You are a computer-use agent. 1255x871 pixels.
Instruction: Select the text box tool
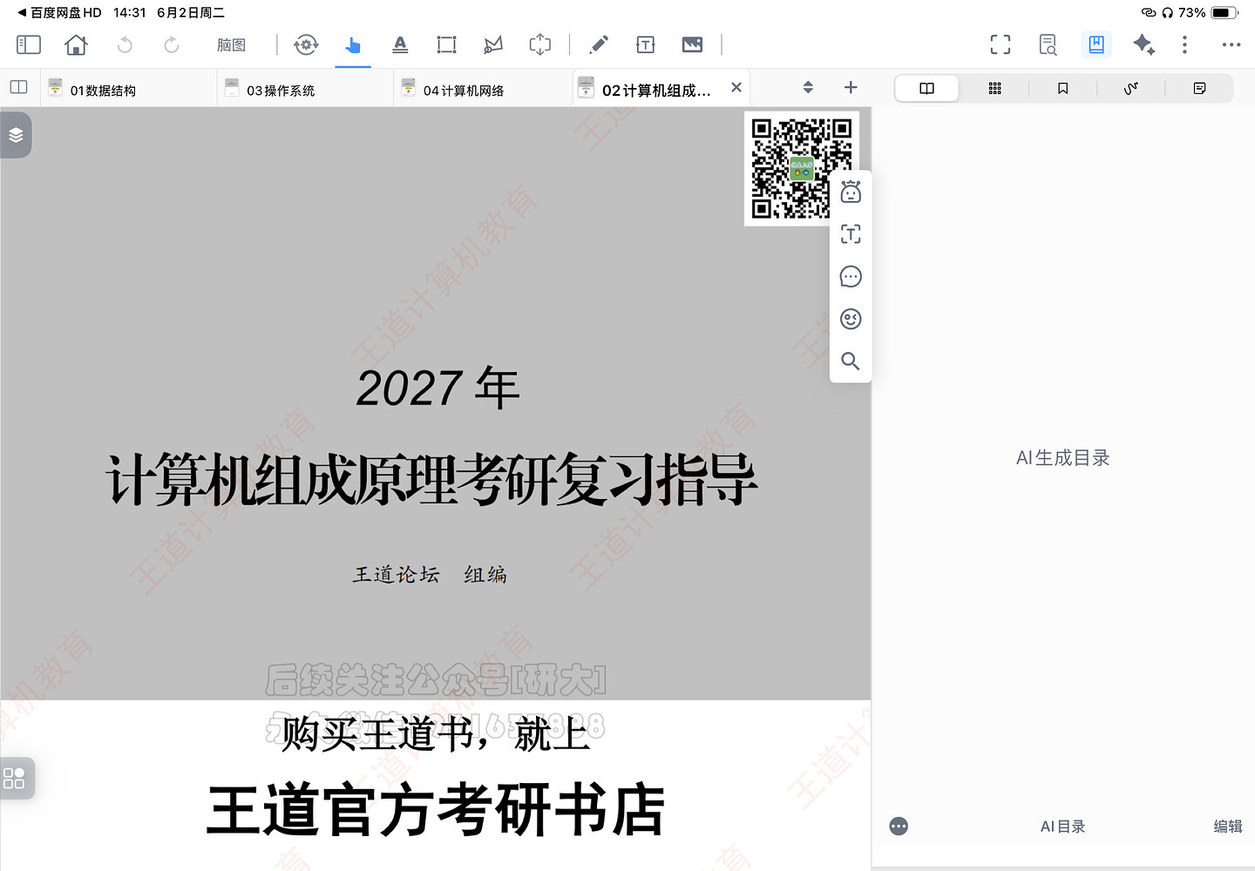[x=646, y=44]
